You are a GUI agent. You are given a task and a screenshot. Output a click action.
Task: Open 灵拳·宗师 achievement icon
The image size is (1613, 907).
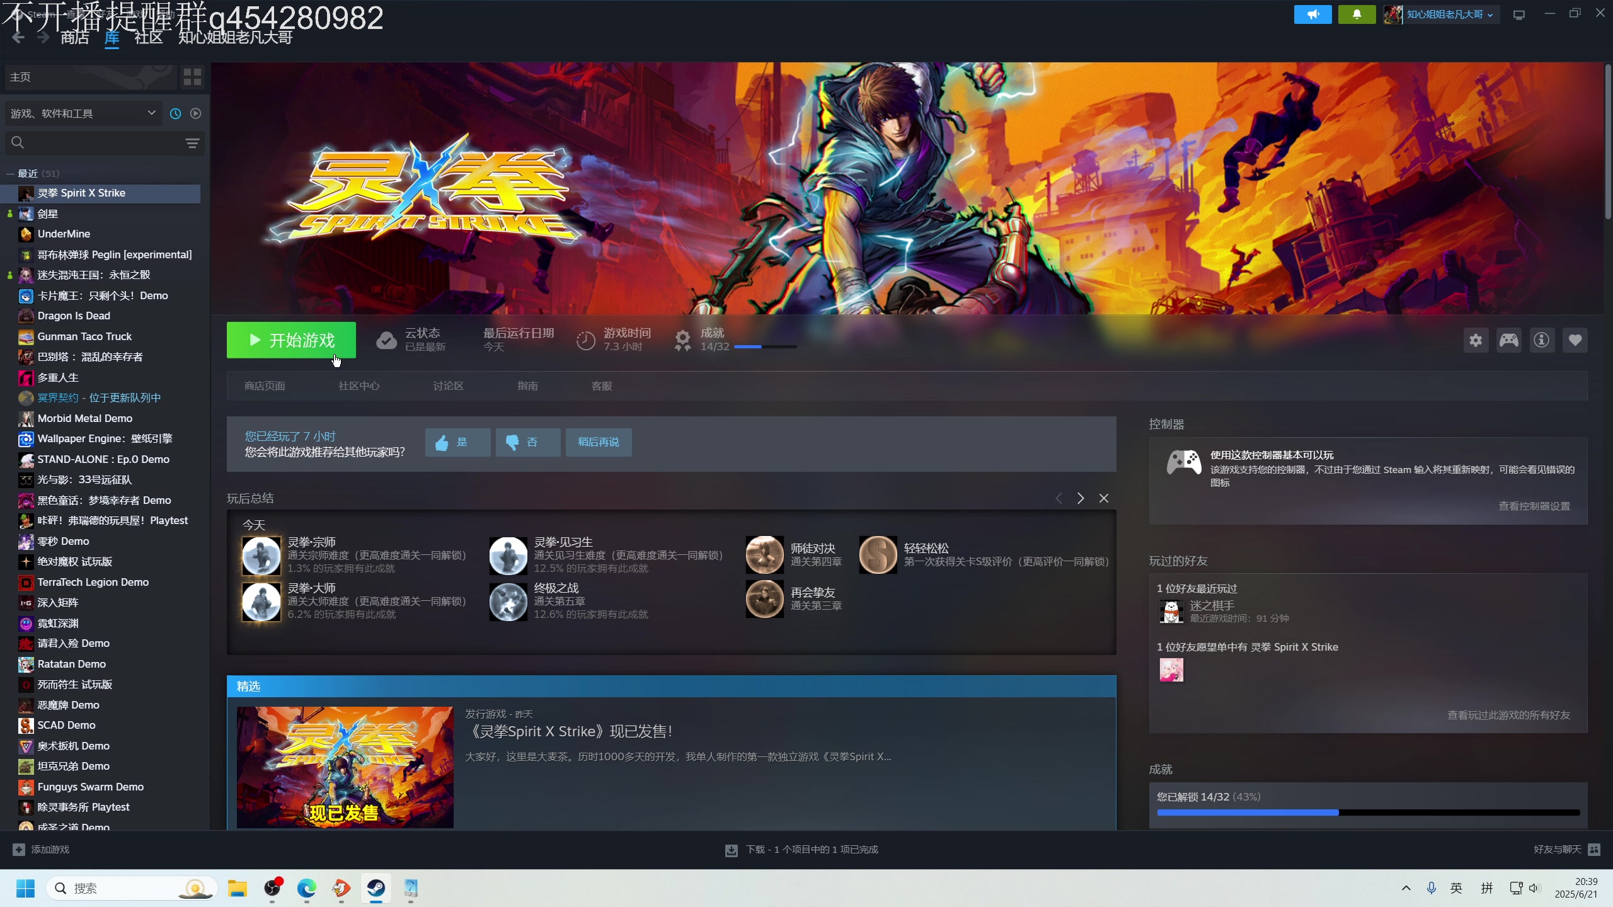pos(261,555)
